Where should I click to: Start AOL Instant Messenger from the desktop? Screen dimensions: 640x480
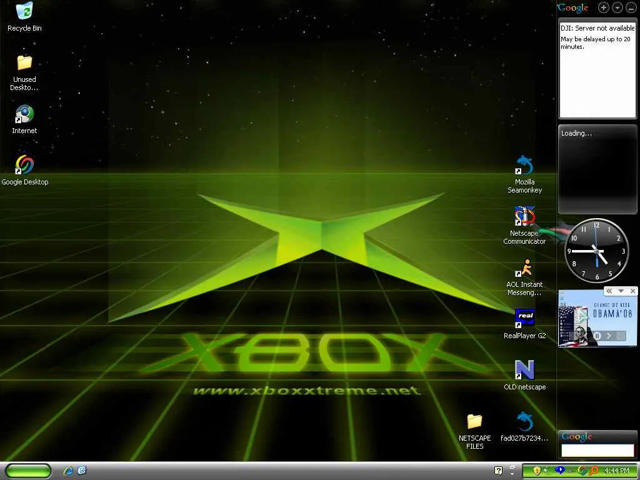(x=524, y=267)
